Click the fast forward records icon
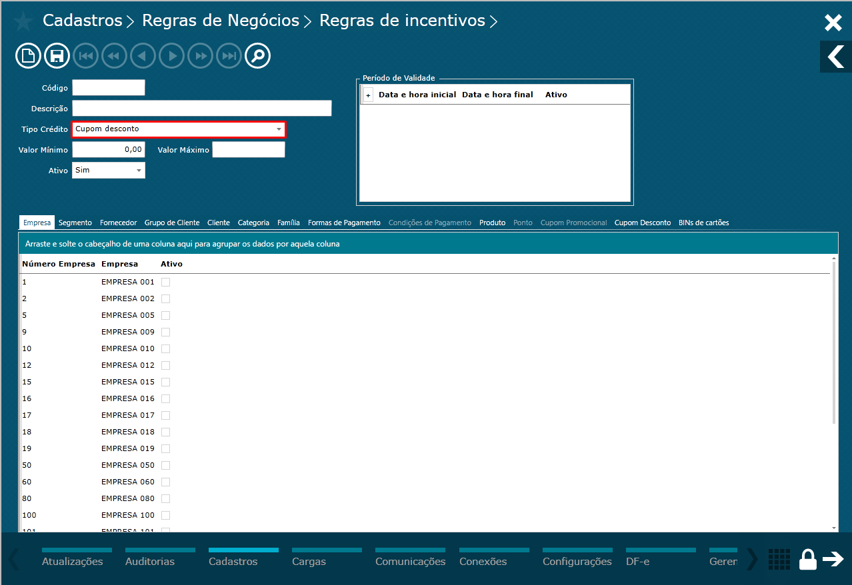Image resolution: width=852 pixels, height=585 pixels. [201, 56]
